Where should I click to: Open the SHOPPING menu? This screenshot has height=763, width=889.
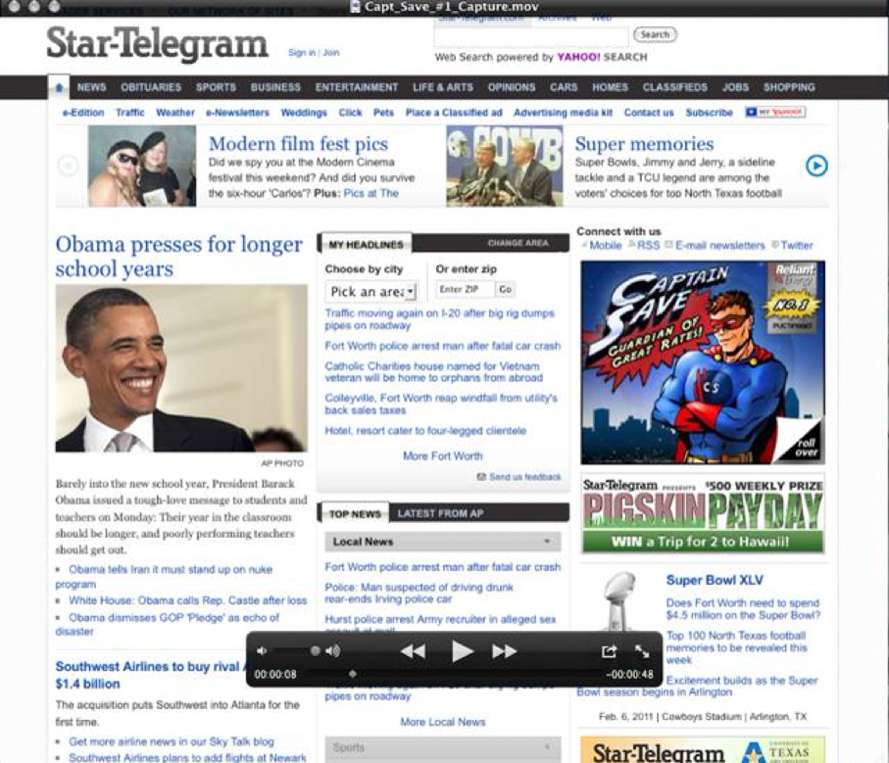click(789, 87)
